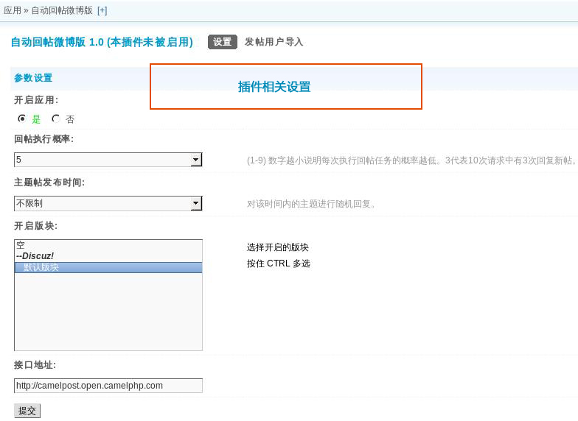Select the 空 option in the forum list
This screenshot has width=578, height=421.
point(108,245)
